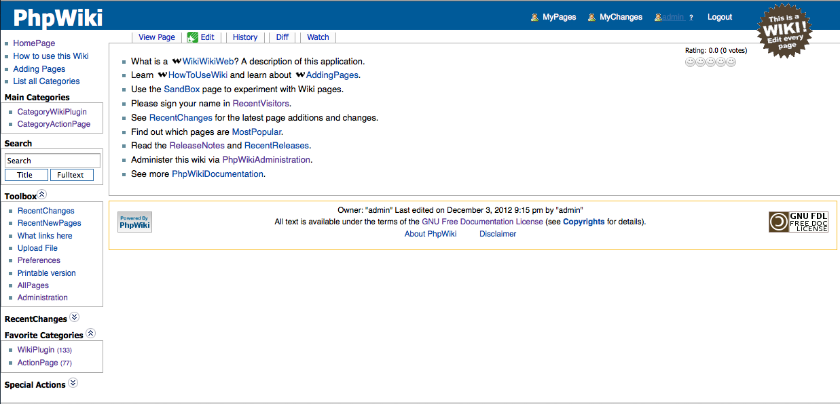Click inside the Search input field
Image resolution: width=840 pixels, height=404 pixels.
point(52,161)
